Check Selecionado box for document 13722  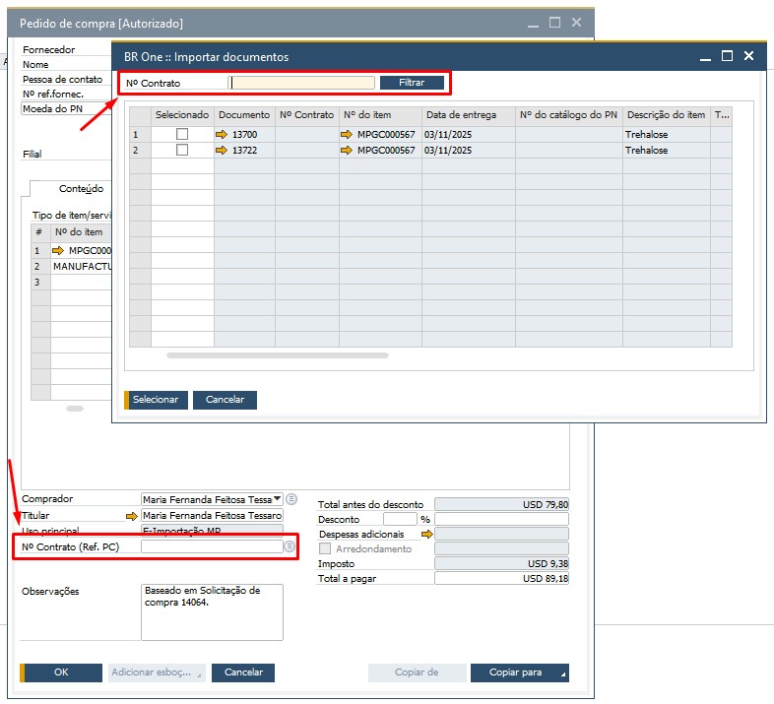click(182, 151)
